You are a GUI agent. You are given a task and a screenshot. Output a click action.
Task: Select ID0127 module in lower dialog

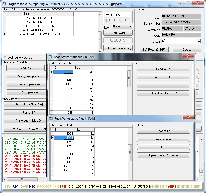click(x=72, y=166)
